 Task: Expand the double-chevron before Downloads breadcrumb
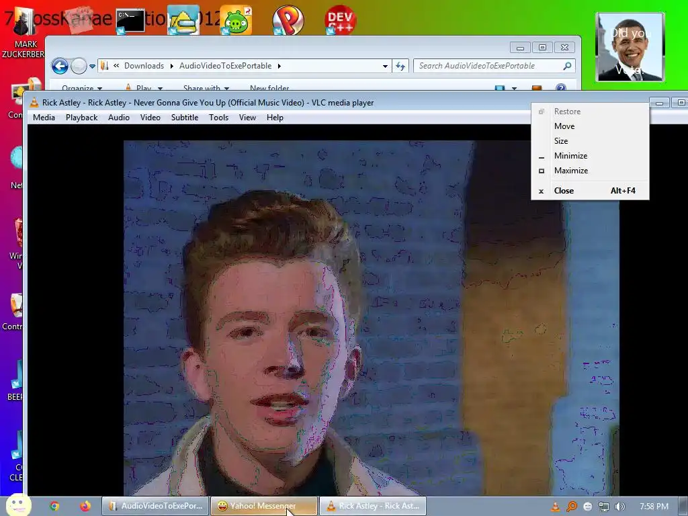(116, 66)
